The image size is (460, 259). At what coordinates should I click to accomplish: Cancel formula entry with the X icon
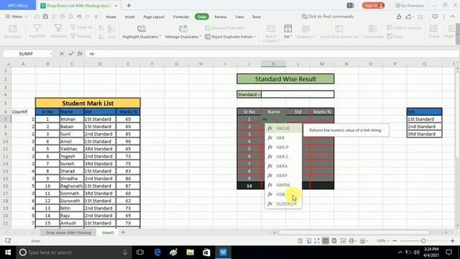coord(62,54)
